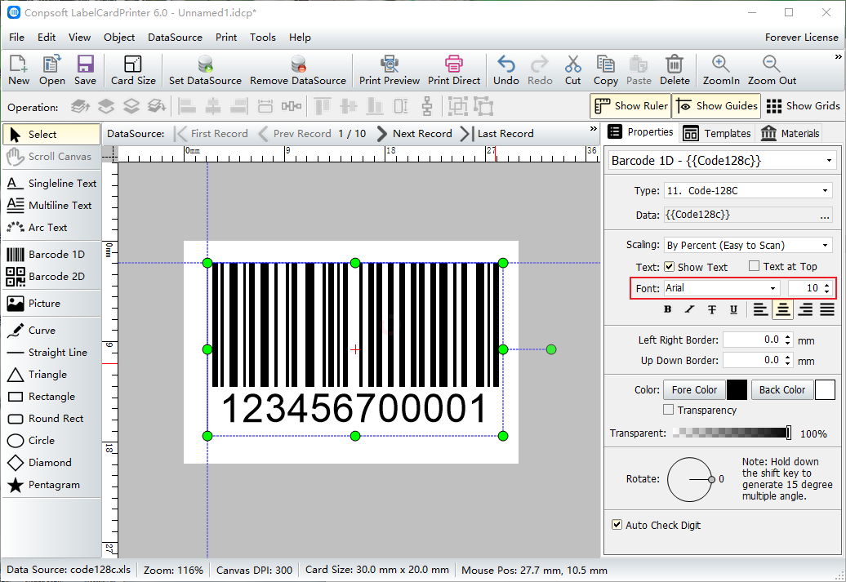Screen dimensions: 846x582
Task: Choose the Arc Text tool
Action: pos(51,228)
